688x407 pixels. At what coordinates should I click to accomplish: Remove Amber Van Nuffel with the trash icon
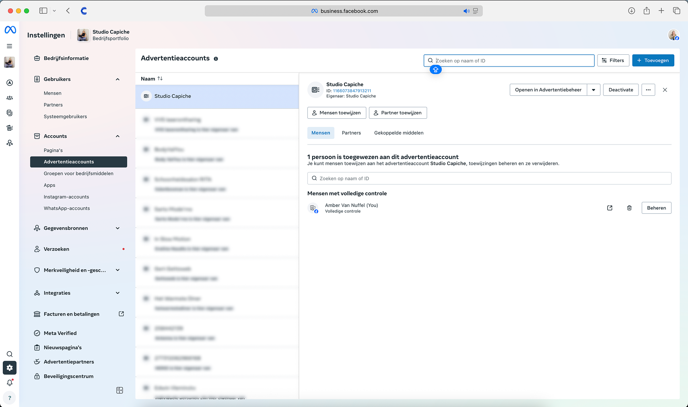pos(629,208)
